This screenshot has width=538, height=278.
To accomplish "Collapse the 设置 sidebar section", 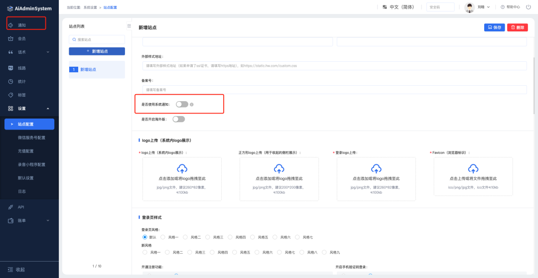I will (48, 109).
